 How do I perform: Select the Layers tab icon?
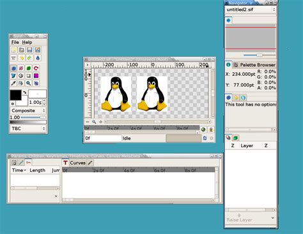(228, 138)
